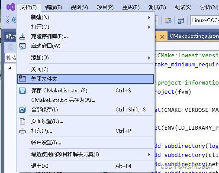Select 关闭文件夹 menu entry

click(x=85, y=79)
